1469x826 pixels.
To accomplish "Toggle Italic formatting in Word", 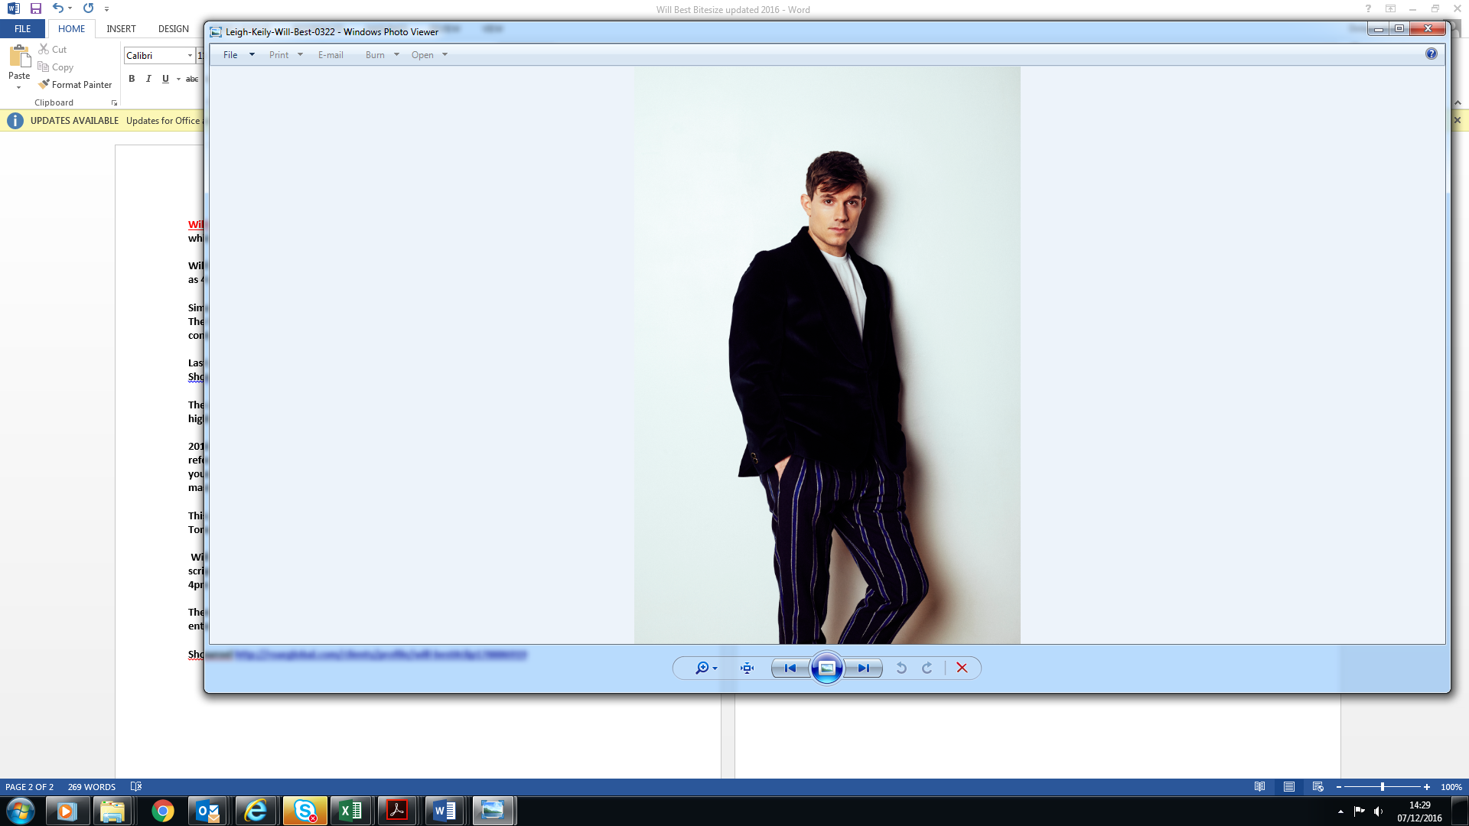I will [x=148, y=79].
